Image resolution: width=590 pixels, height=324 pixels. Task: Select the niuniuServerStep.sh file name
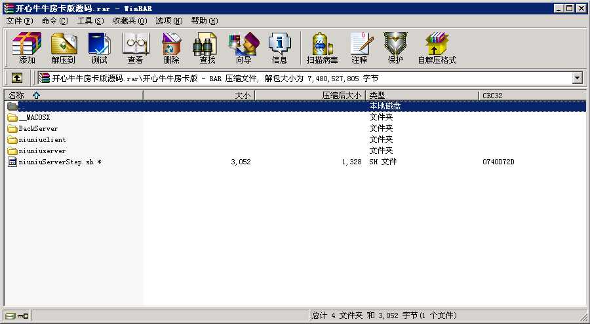click(x=60, y=162)
